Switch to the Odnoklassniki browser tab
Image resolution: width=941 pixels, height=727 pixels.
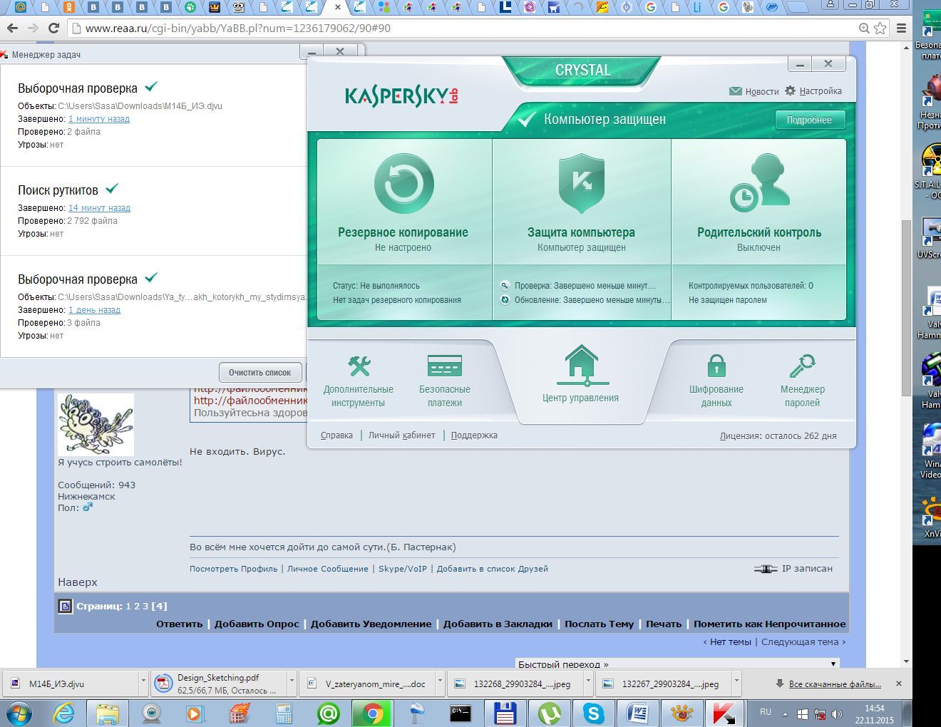[69, 7]
